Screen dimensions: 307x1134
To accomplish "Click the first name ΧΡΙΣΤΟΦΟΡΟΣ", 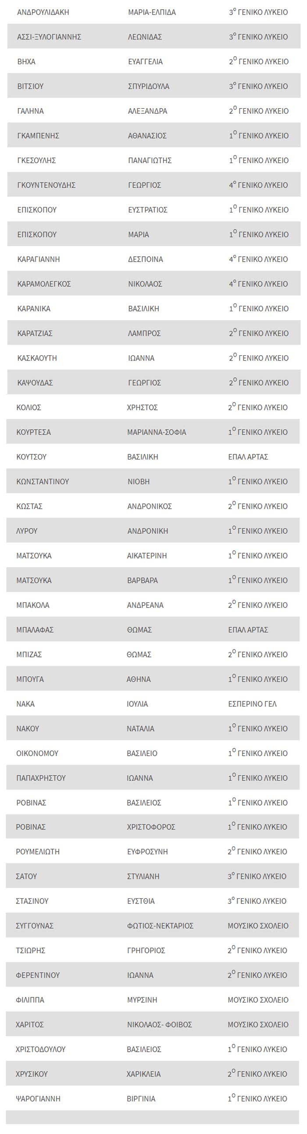I will click(151, 827).
